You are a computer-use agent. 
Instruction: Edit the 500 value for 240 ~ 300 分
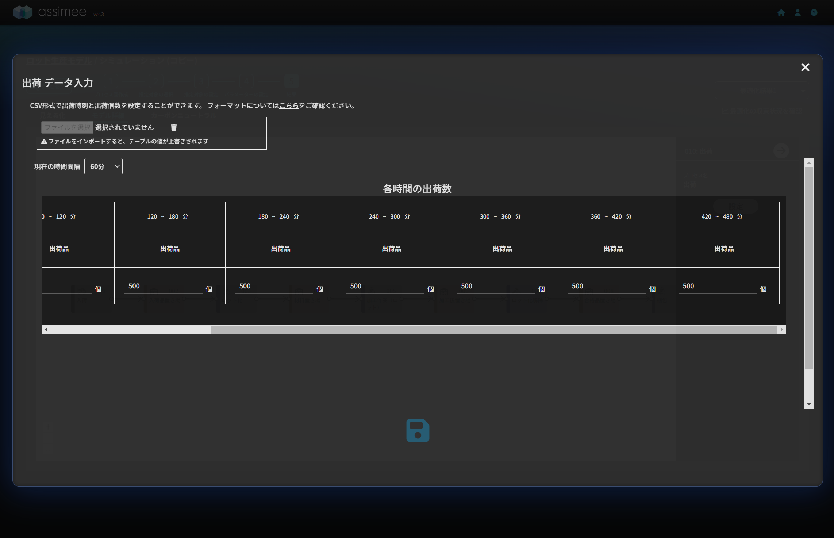(x=385, y=287)
